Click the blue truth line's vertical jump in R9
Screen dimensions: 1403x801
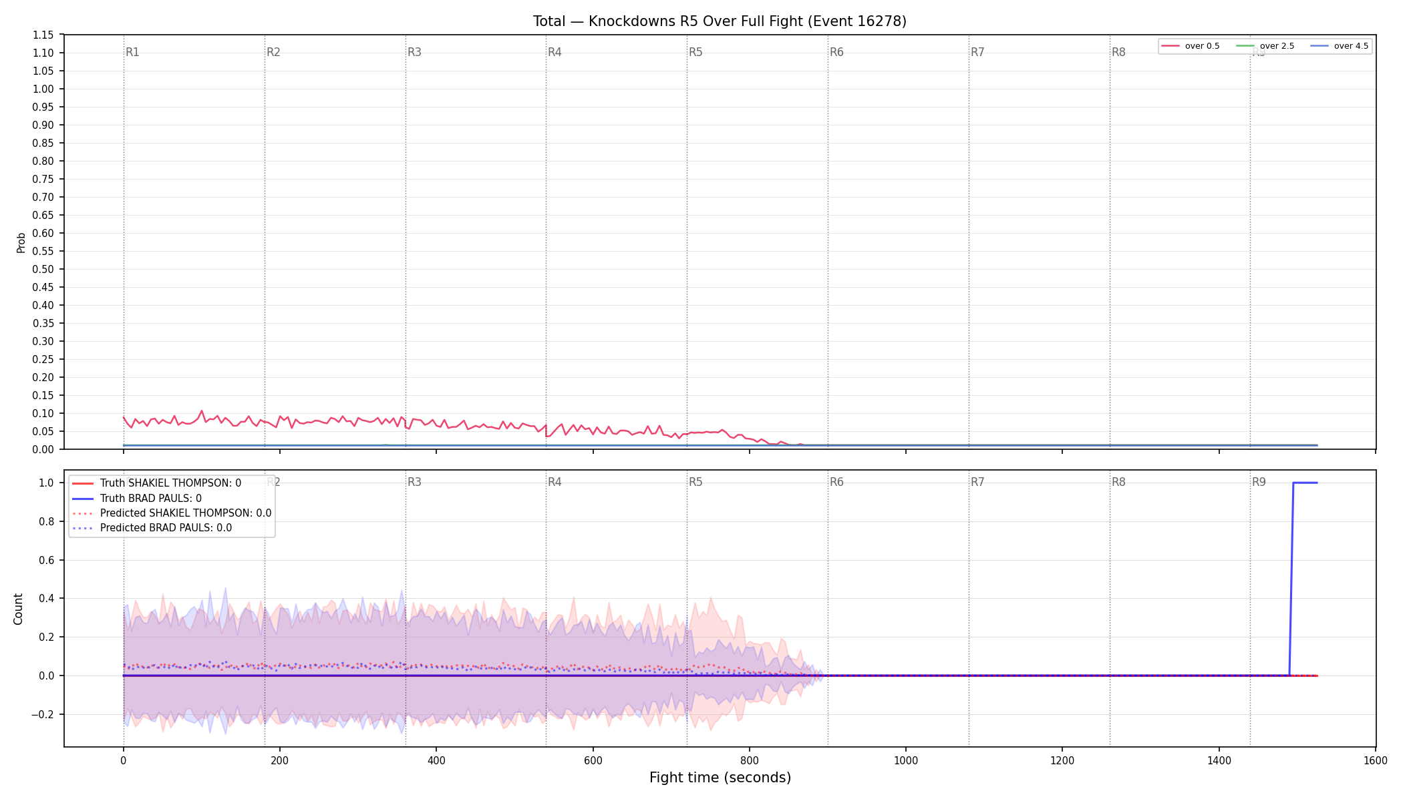pos(1291,579)
